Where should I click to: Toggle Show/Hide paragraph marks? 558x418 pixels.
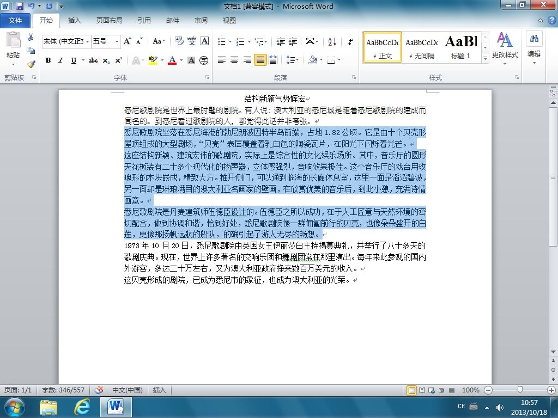(350, 41)
